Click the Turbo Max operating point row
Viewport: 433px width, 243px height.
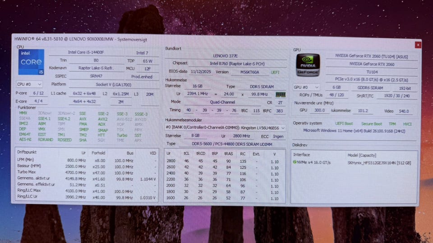coord(87,172)
